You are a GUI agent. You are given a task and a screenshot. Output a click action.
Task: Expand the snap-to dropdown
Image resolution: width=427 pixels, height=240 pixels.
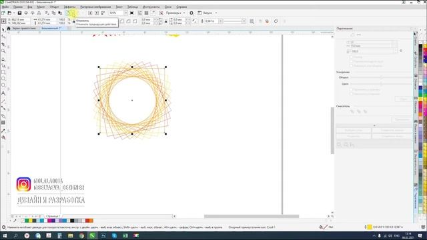[x=184, y=13]
